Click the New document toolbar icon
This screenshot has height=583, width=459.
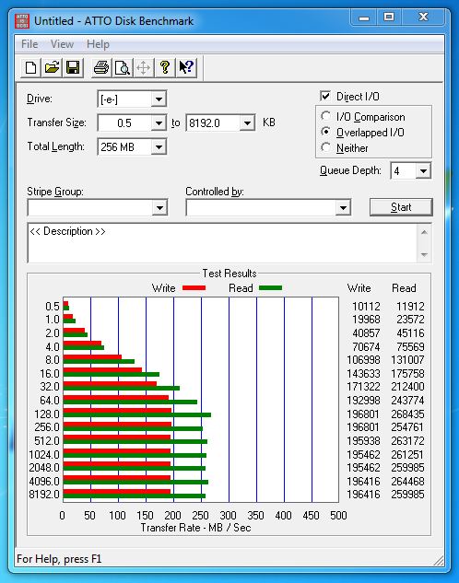pyautogui.click(x=30, y=67)
